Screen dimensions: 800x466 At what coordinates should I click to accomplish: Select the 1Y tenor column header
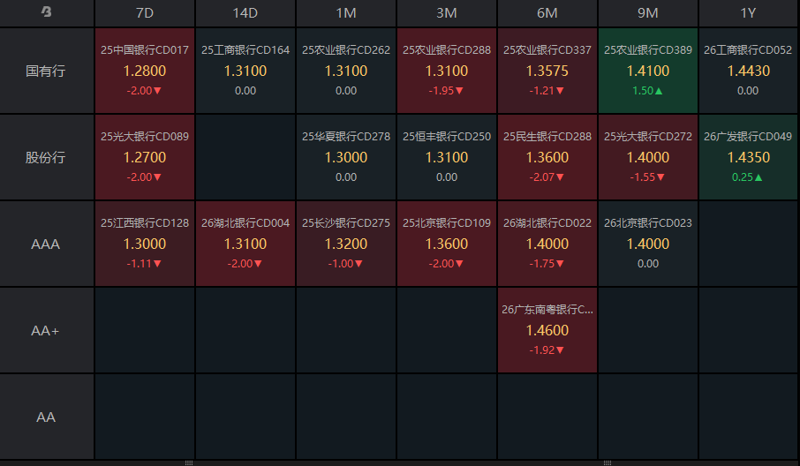748,13
